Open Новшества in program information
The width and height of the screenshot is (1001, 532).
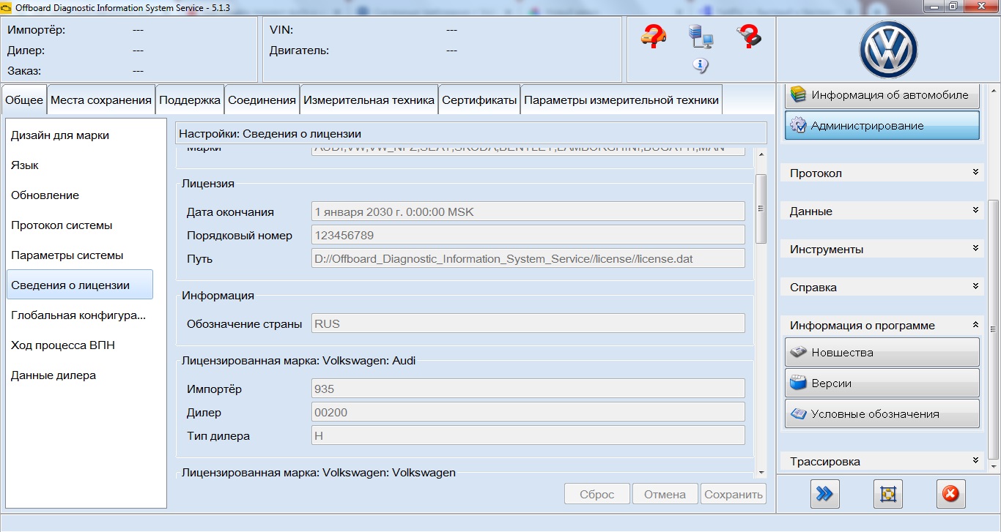(882, 352)
